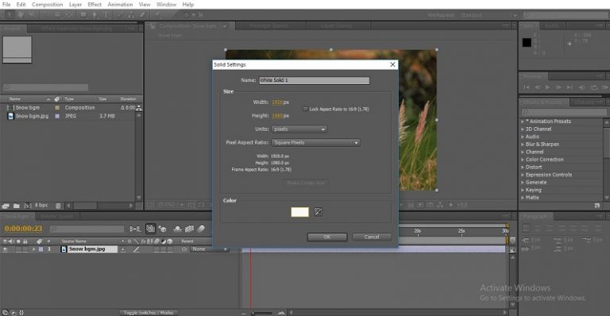The height and width of the screenshot is (316, 610).
Task: Toggle visibility eye of Snow bgm.jpg layer
Action: pos(6,249)
